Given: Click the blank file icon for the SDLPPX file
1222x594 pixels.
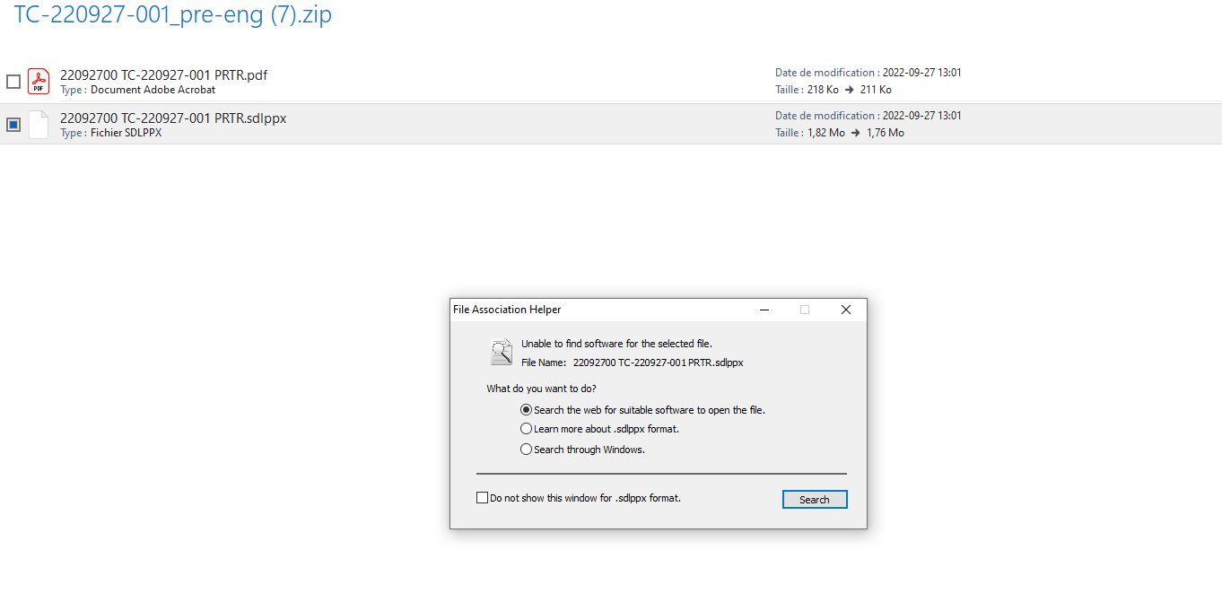Looking at the screenshot, I should [39, 124].
